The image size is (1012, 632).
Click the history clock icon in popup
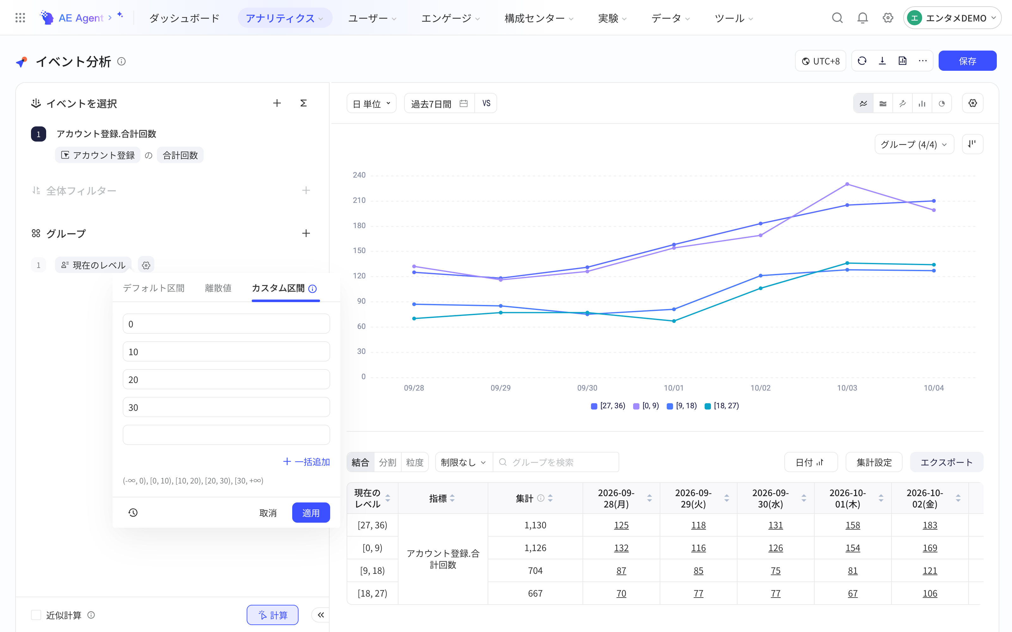point(133,513)
